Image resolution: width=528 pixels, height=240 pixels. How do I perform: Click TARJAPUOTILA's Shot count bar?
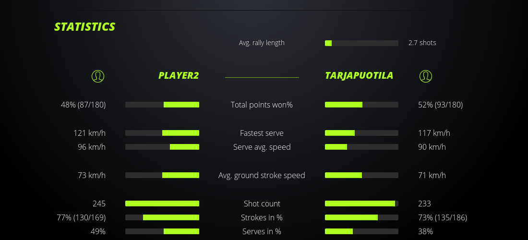[361, 204]
